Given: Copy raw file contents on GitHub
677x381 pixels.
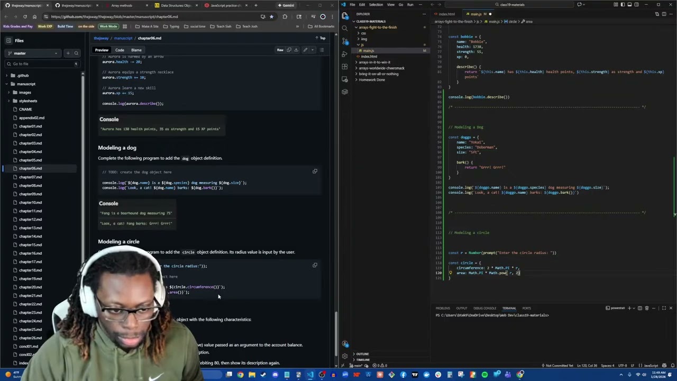Looking at the screenshot, I should [289, 50].
